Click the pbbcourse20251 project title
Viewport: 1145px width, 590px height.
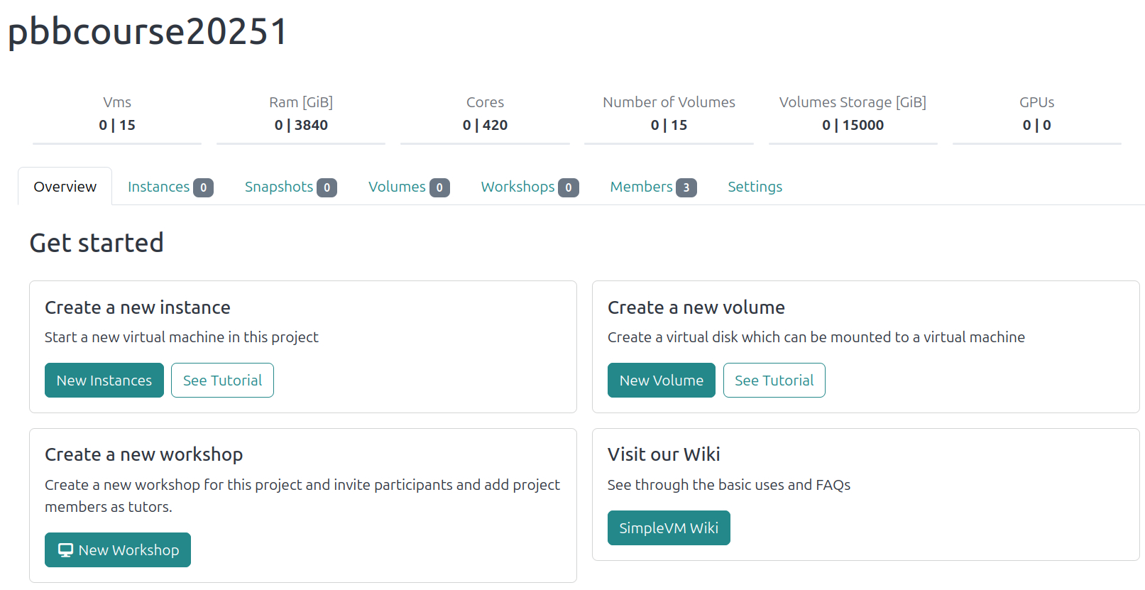tap(148, 31)
